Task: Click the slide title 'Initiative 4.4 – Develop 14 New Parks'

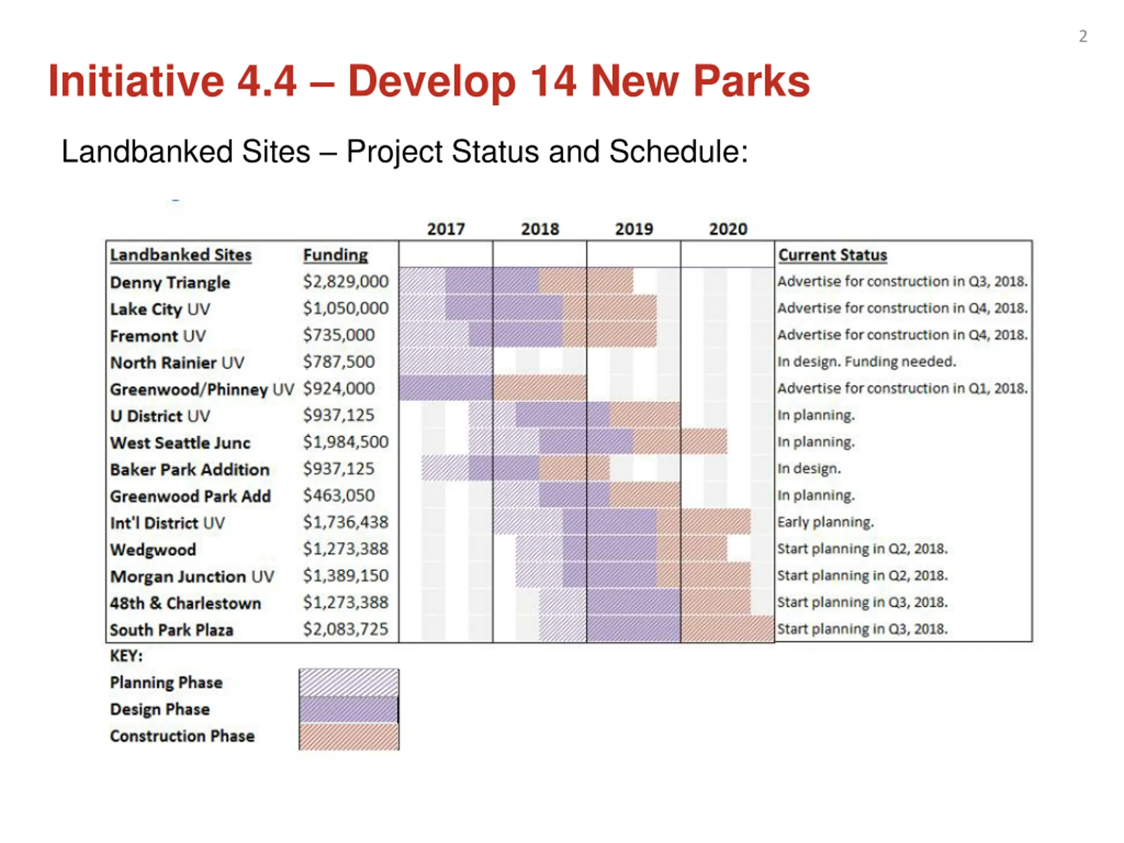Action: [429, 81]
